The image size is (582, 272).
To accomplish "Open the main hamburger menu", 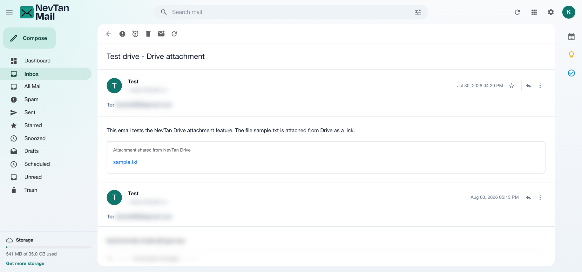I will coord(9,12).
